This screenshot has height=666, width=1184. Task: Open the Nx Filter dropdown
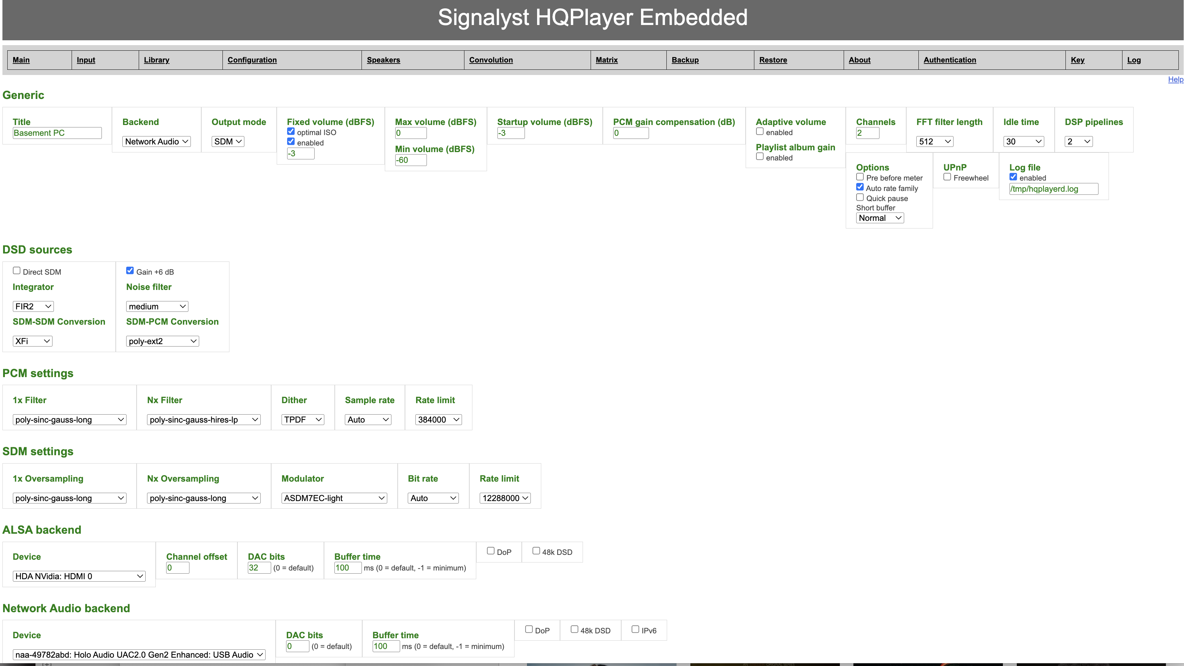coord(204,419)
